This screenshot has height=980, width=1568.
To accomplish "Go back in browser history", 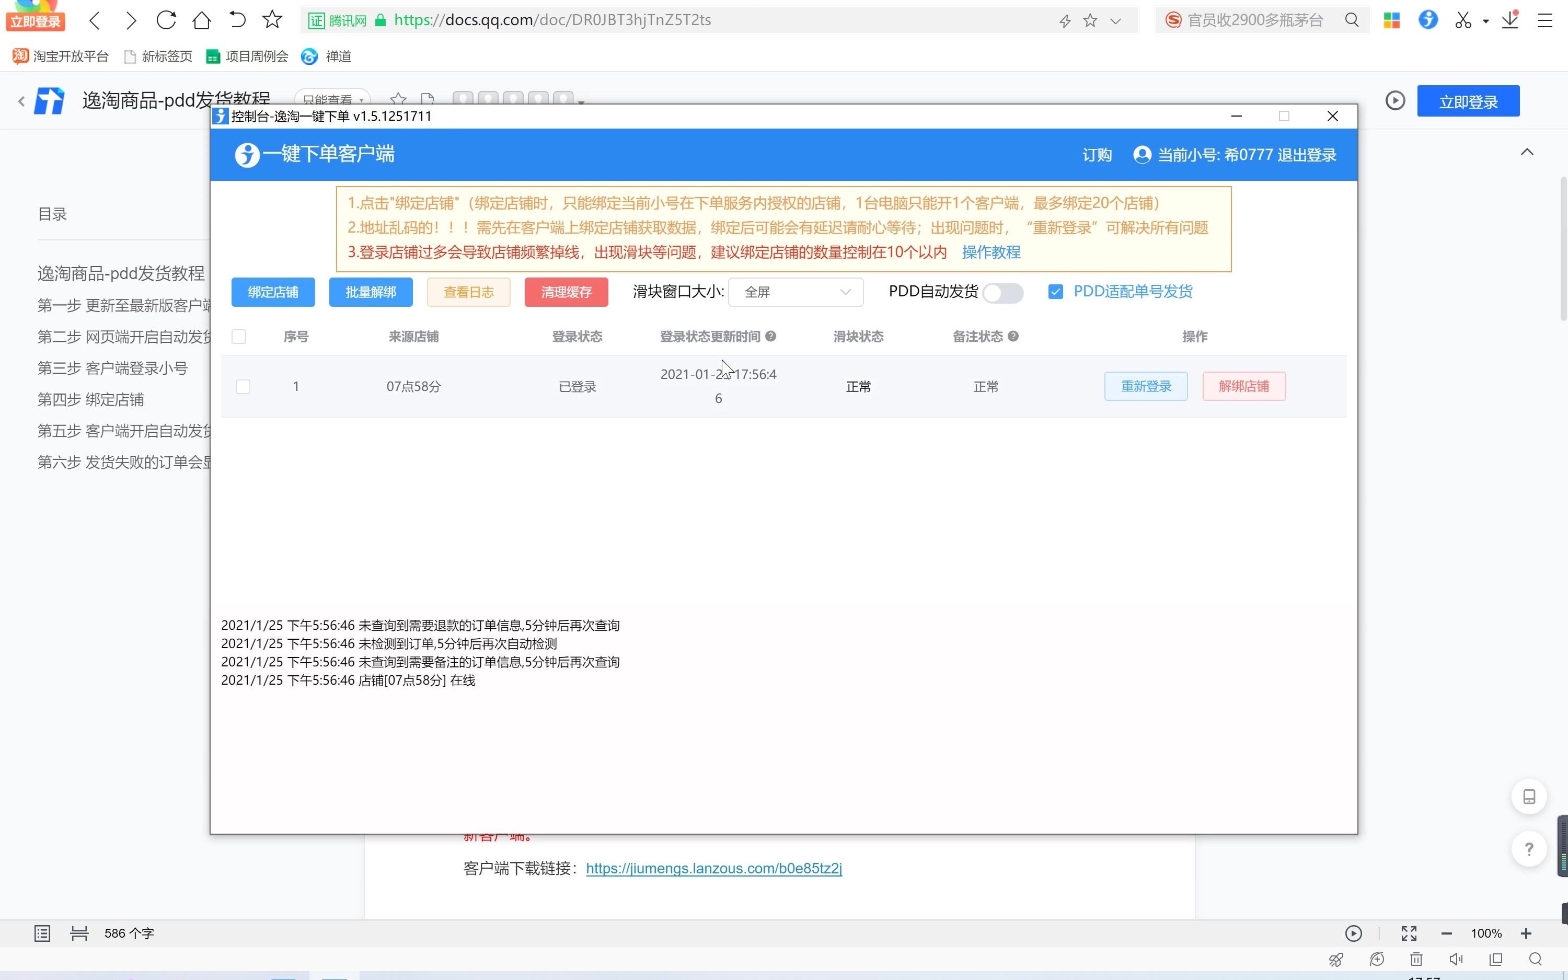I will 95,20.
